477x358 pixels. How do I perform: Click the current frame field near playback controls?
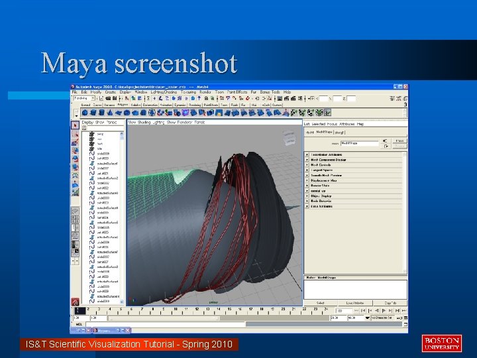[x=344, y=311]
